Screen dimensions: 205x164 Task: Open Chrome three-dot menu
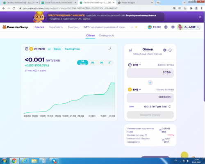click(x=201, y=8)
